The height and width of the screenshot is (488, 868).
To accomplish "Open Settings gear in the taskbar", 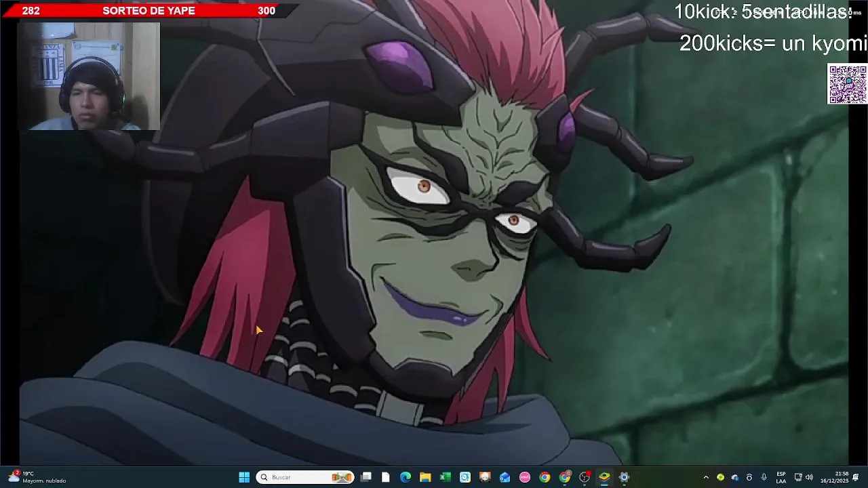I will click(625, 477).
